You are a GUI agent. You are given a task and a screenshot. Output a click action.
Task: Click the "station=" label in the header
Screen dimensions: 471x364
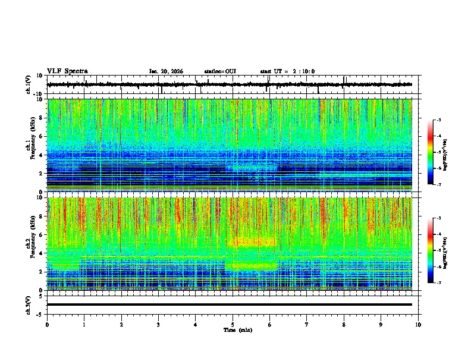(215, 71)
